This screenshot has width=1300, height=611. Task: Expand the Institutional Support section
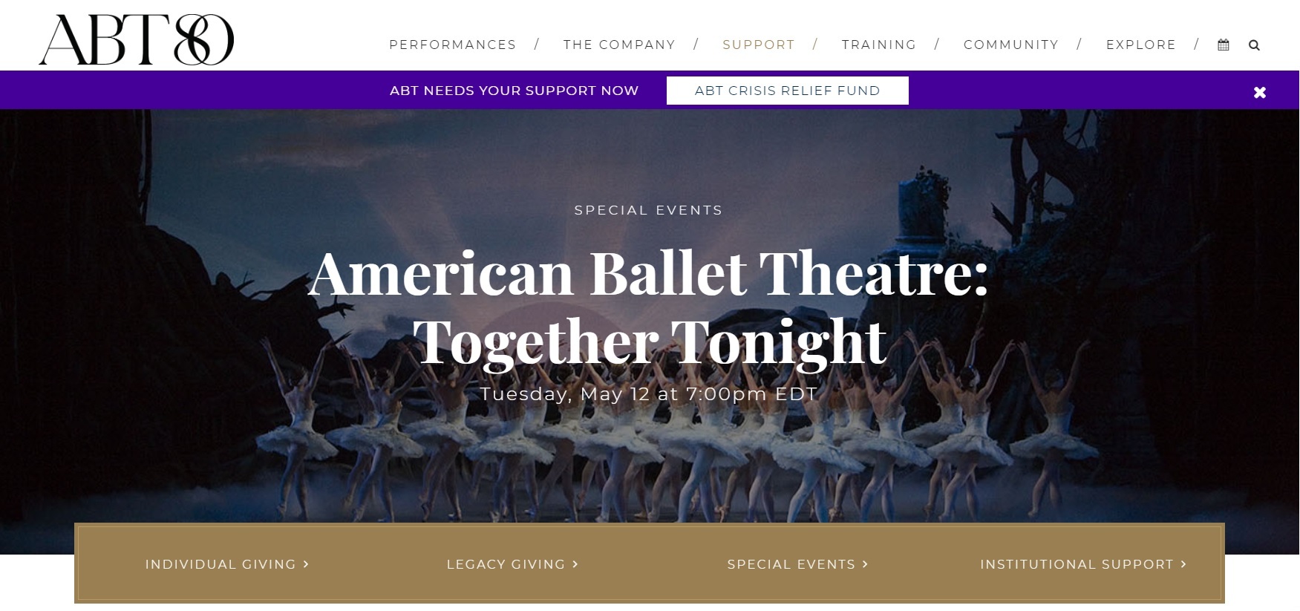(1082, 564)
